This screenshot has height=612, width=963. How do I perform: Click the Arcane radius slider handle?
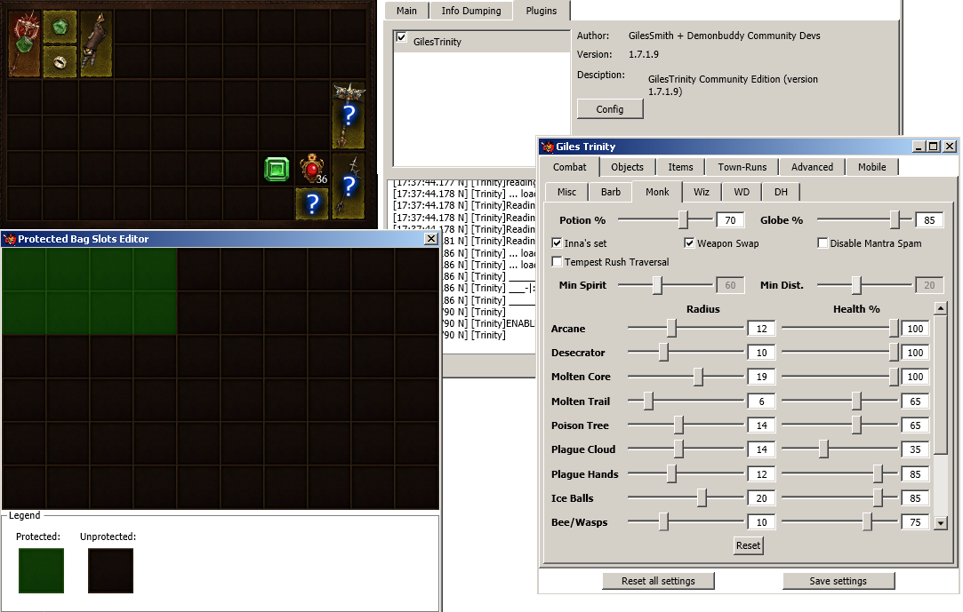(672, 328)
